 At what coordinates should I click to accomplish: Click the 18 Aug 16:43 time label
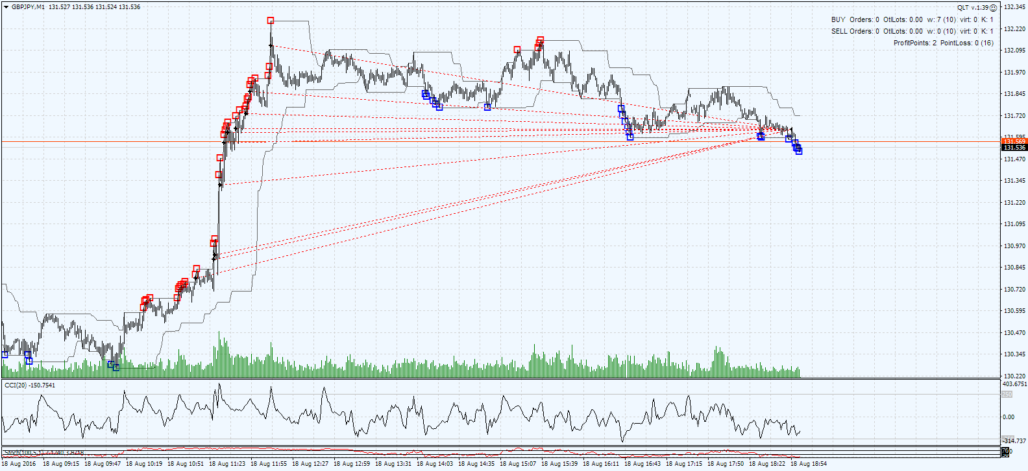642,464
